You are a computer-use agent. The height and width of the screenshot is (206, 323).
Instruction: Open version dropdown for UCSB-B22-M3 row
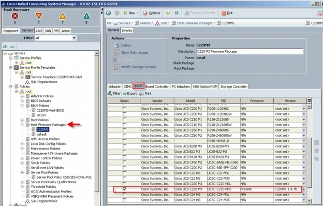point(304,152)
